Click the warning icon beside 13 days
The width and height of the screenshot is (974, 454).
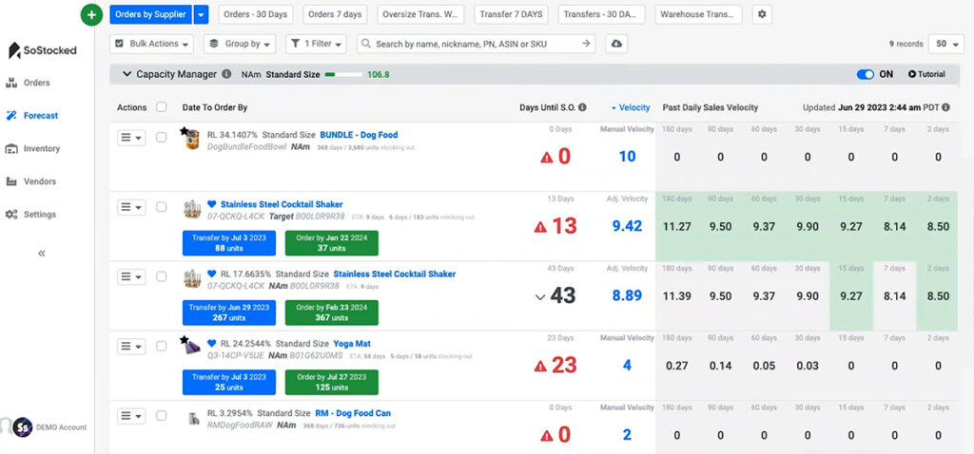click(540, 227)
